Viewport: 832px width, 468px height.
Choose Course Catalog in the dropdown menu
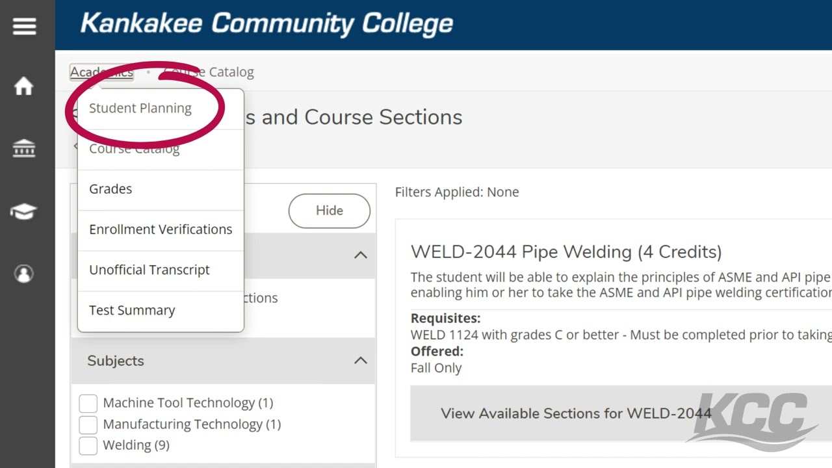tap(135, 149)
